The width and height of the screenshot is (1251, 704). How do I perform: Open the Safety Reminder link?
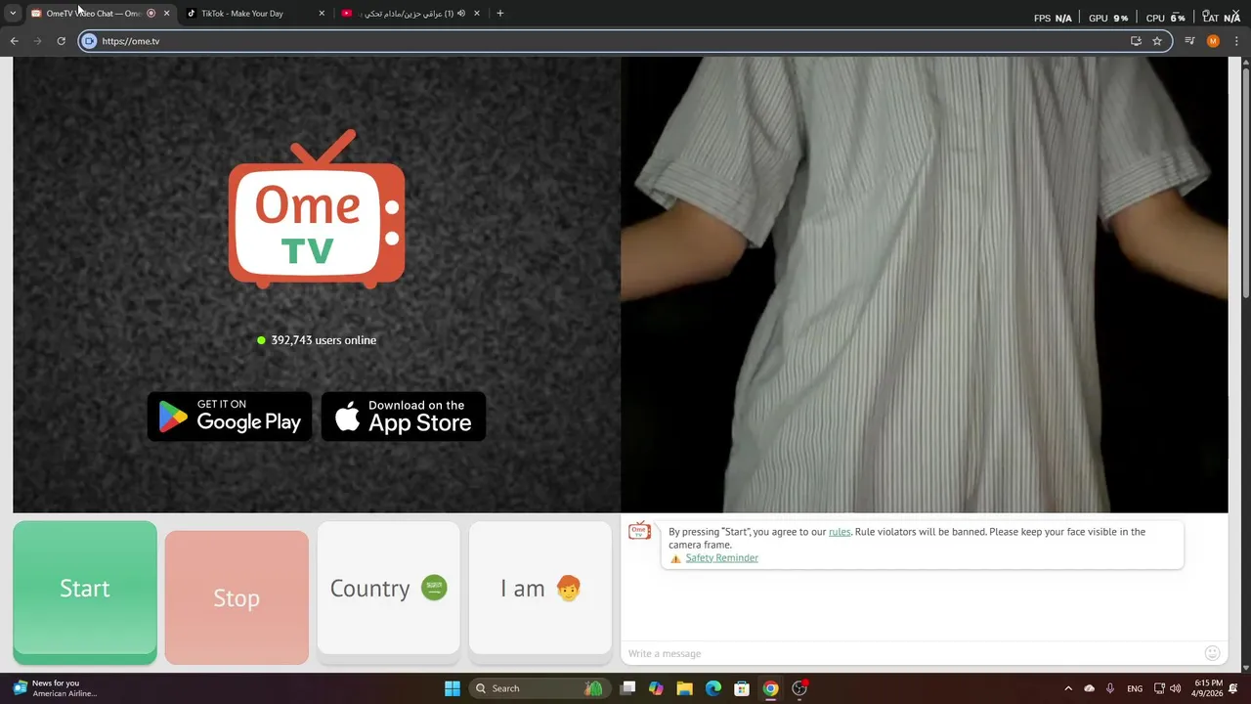coord(721,558)
